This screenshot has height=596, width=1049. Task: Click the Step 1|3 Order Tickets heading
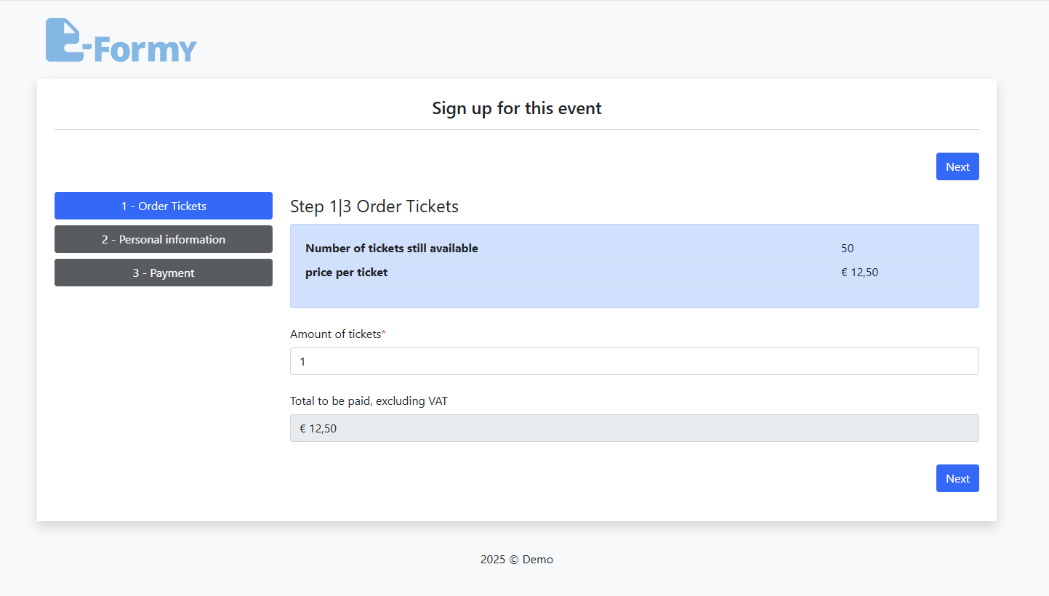374,206
